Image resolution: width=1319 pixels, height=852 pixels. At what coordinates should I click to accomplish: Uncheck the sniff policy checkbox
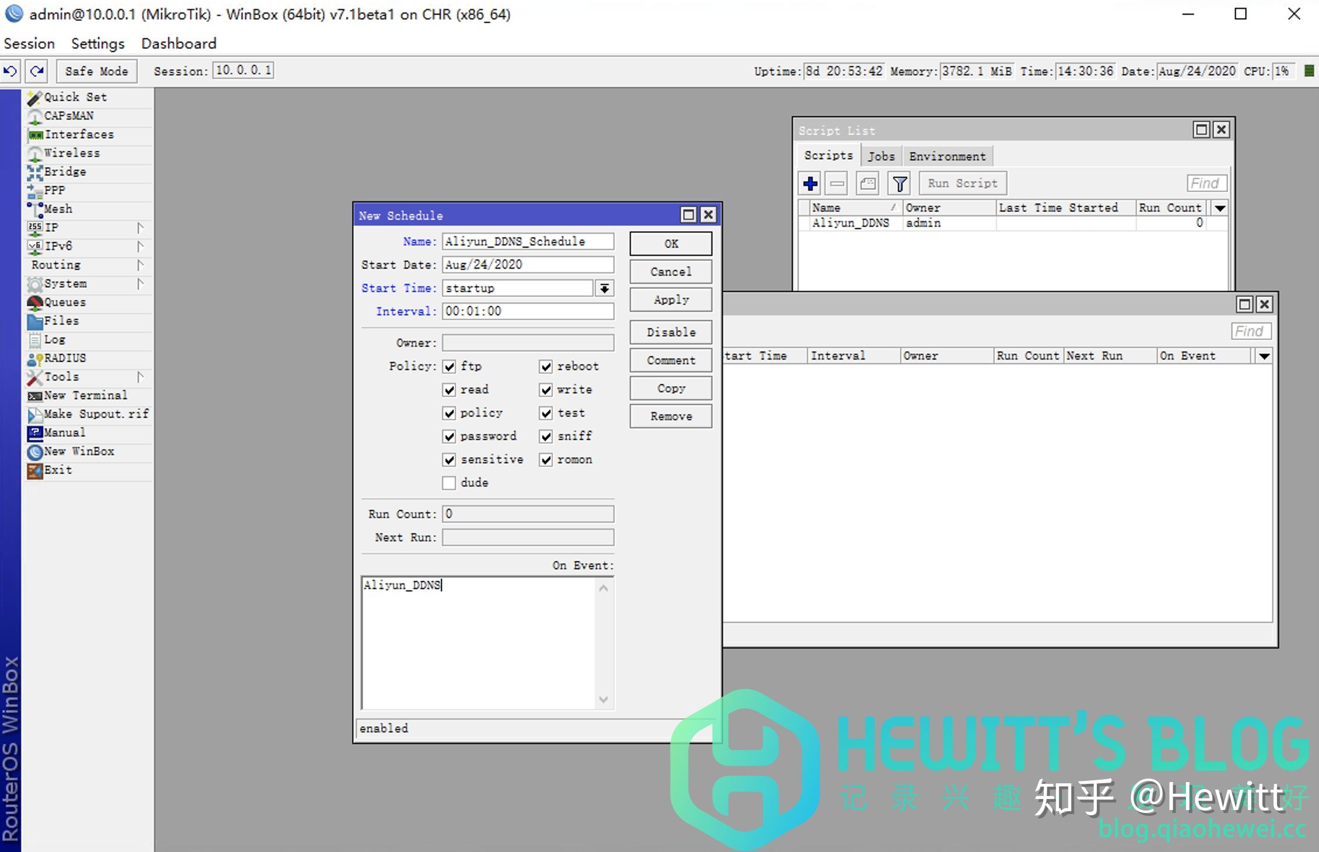click(x=546, y=436)
